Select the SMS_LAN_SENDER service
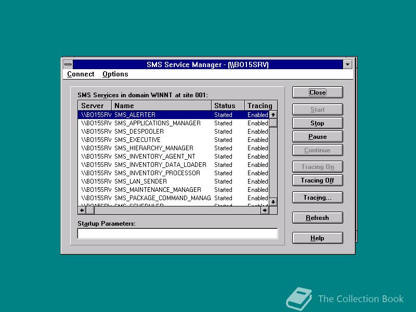 (x=174, y=181)
